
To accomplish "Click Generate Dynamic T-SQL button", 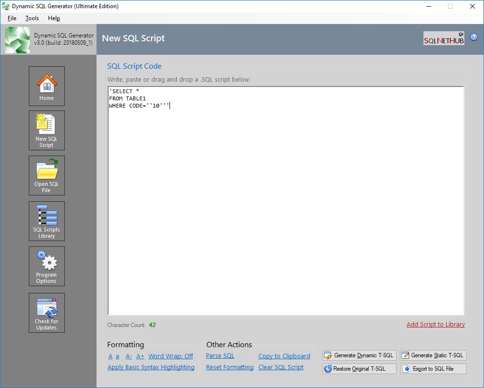I will pyautogui.click(x=360, y=355).
